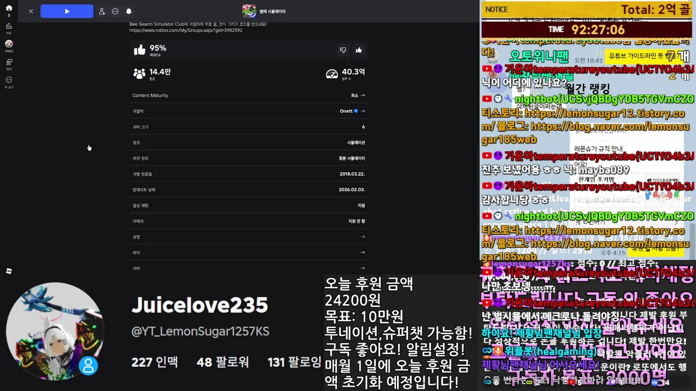
Task: Open the Roblox group URL link
Action: click(x=186, y=30)
